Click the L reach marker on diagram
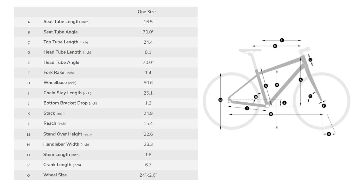This screenshot has height=186, width=355. (x=282, y=40)
